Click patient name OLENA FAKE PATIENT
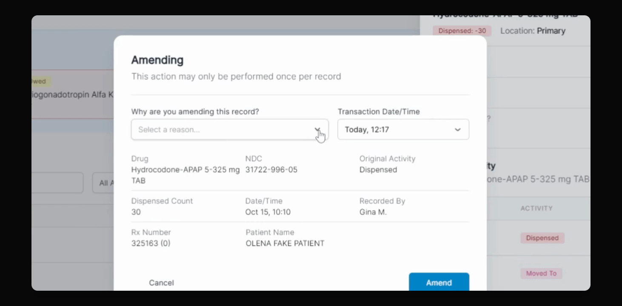The height and width of the screenshot is (306, 622). [285, 243]
